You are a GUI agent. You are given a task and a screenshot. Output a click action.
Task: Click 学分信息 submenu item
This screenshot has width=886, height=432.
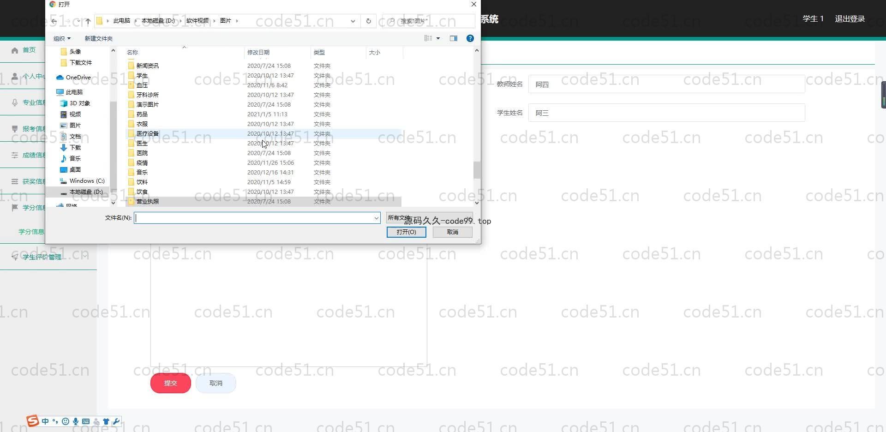(x=31, y=232)
